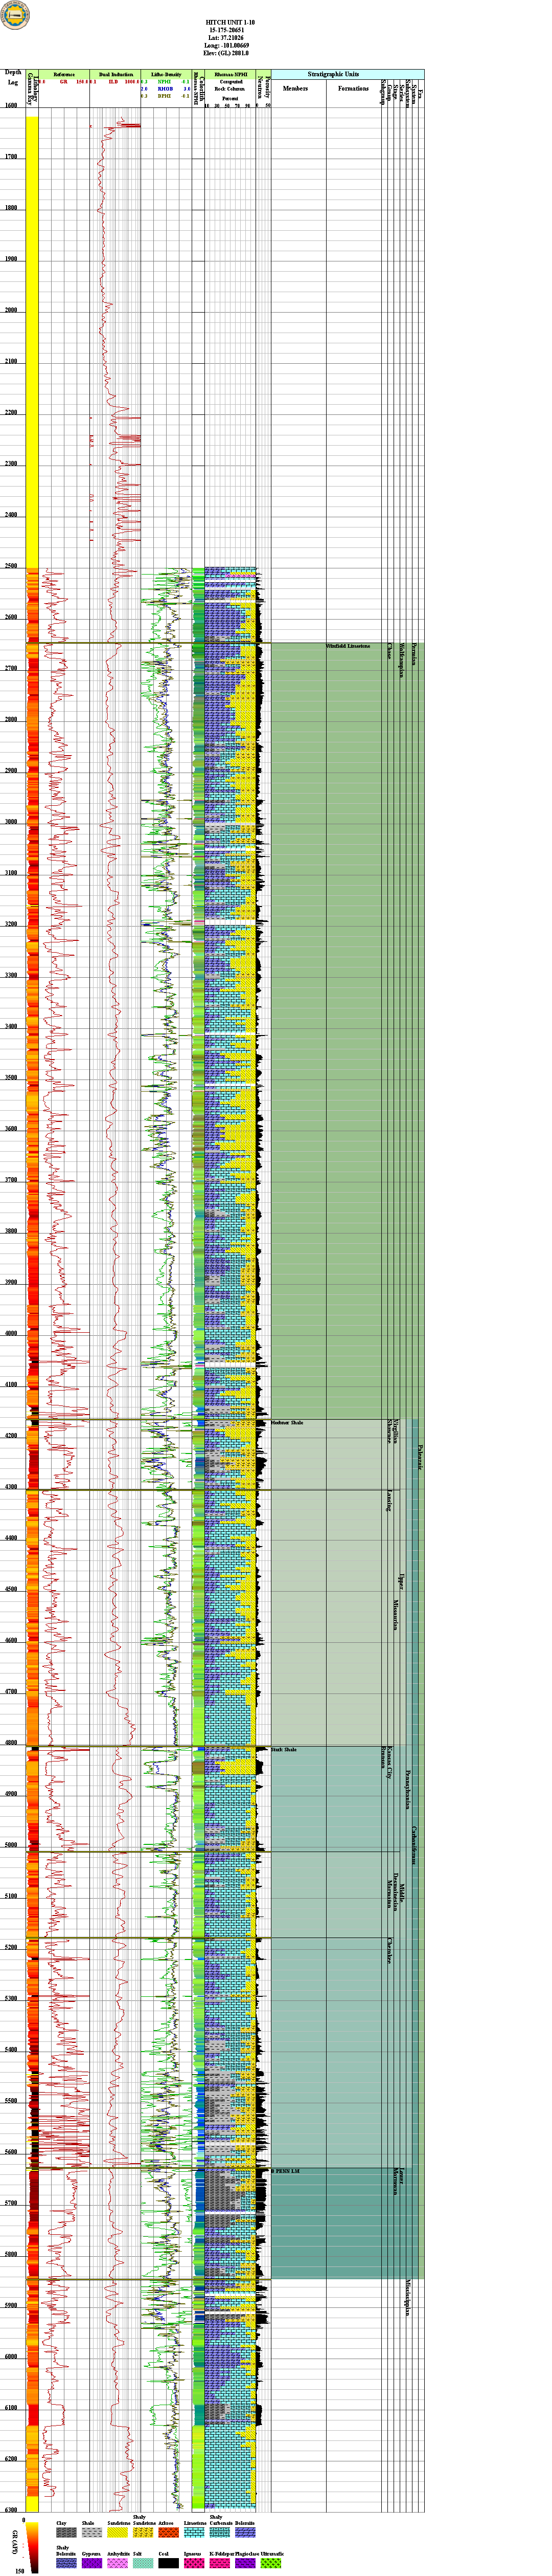The width and height of the screenshot is (552, 2576).
Task: Click the 'Long: -101.00669' line
Action: (x=226, y=46)
